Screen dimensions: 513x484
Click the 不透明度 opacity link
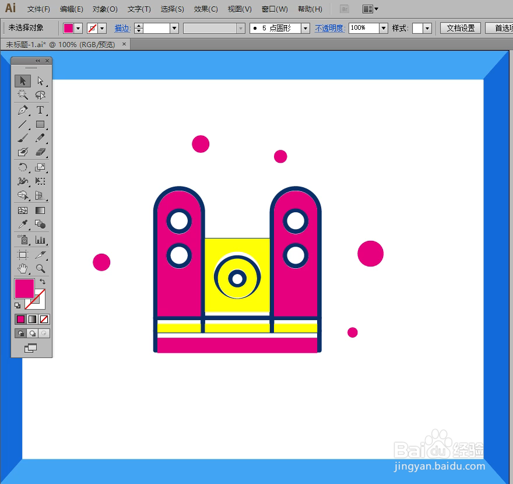(330, 29)
